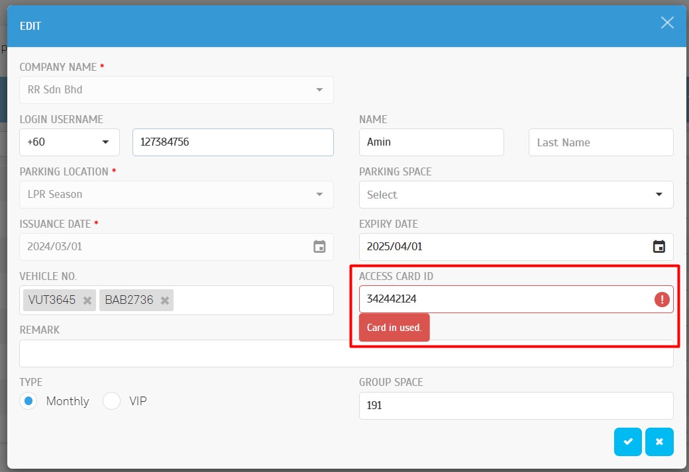Click the Group Space field
The image size is (689, 472).
point(515,406)
